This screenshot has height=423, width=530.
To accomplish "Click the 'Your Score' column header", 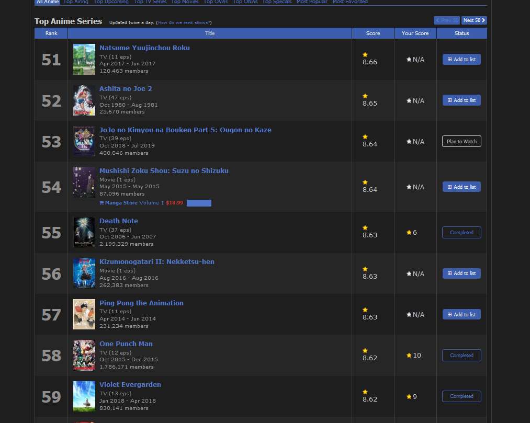I will pos(415,33).
